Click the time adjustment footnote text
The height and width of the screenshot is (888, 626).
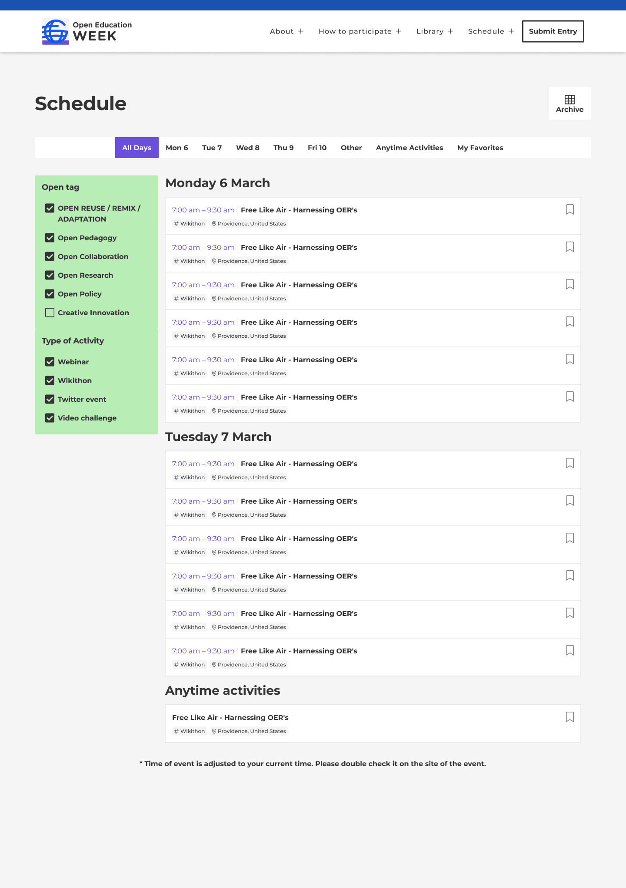313,764
